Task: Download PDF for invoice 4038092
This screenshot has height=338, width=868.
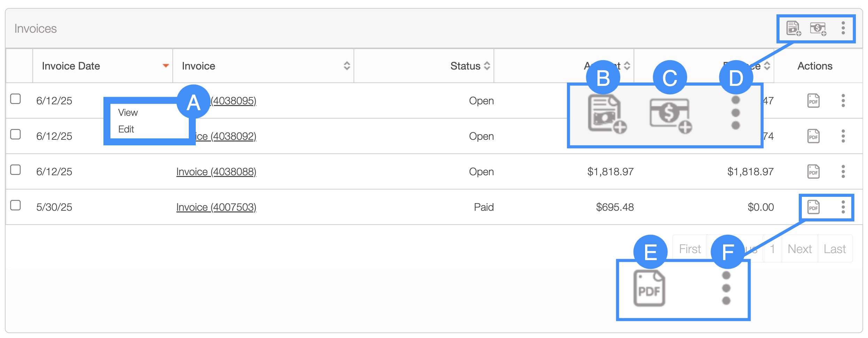Action: click(813, 136)
